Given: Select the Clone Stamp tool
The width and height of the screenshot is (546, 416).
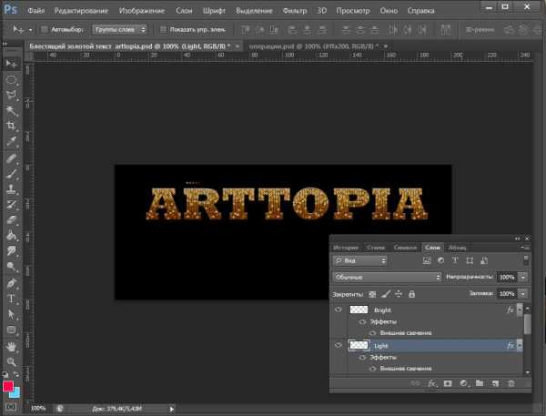Looking at the screenshot, I should (11, 189).
